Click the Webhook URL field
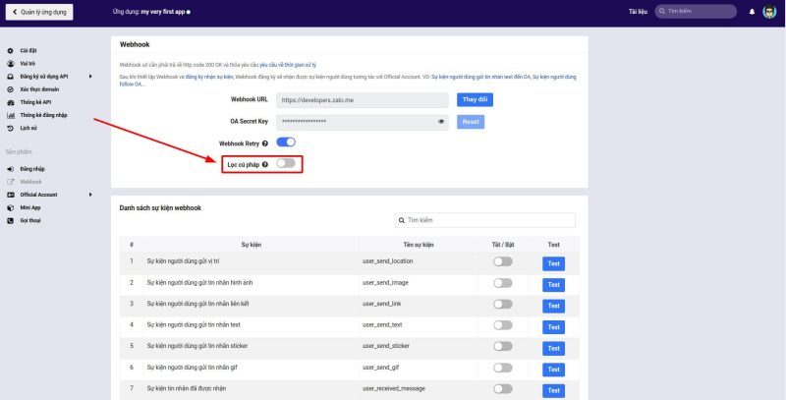The width and height of the screenshot is (786, 400). (363, 100)
